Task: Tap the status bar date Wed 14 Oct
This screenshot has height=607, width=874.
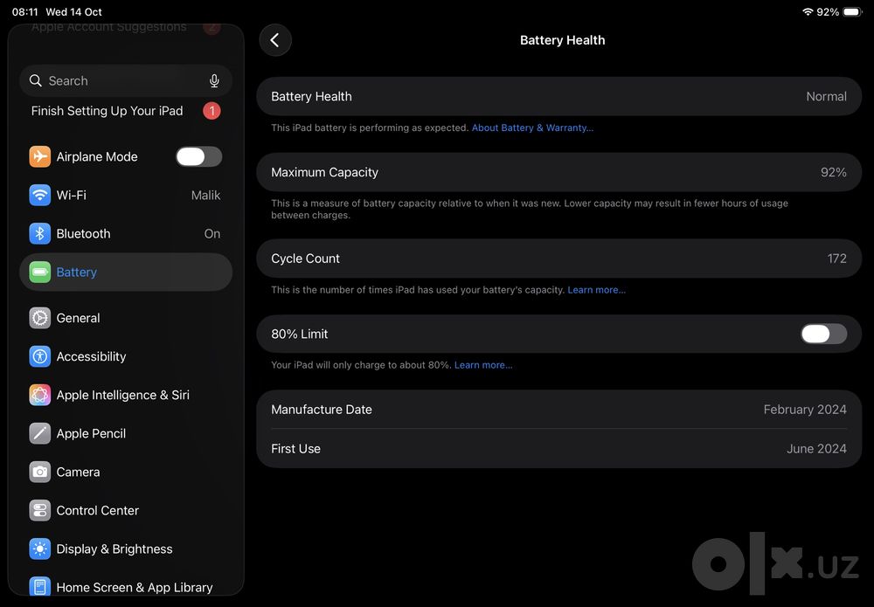Action: [73, 11]
